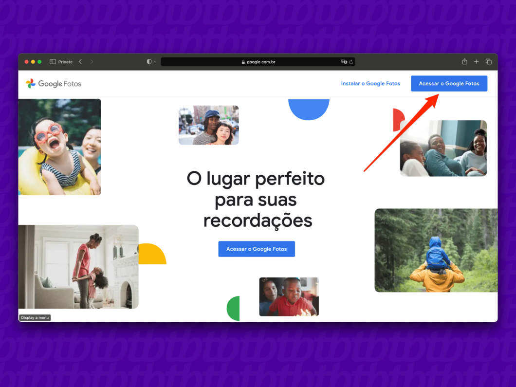The image size is (516, 387).
Task: Click the Google Fotos pinwheel logo
Action: coord(31,83)
